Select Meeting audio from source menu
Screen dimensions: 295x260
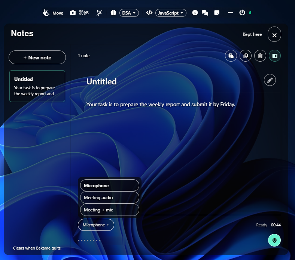point(110,198)
